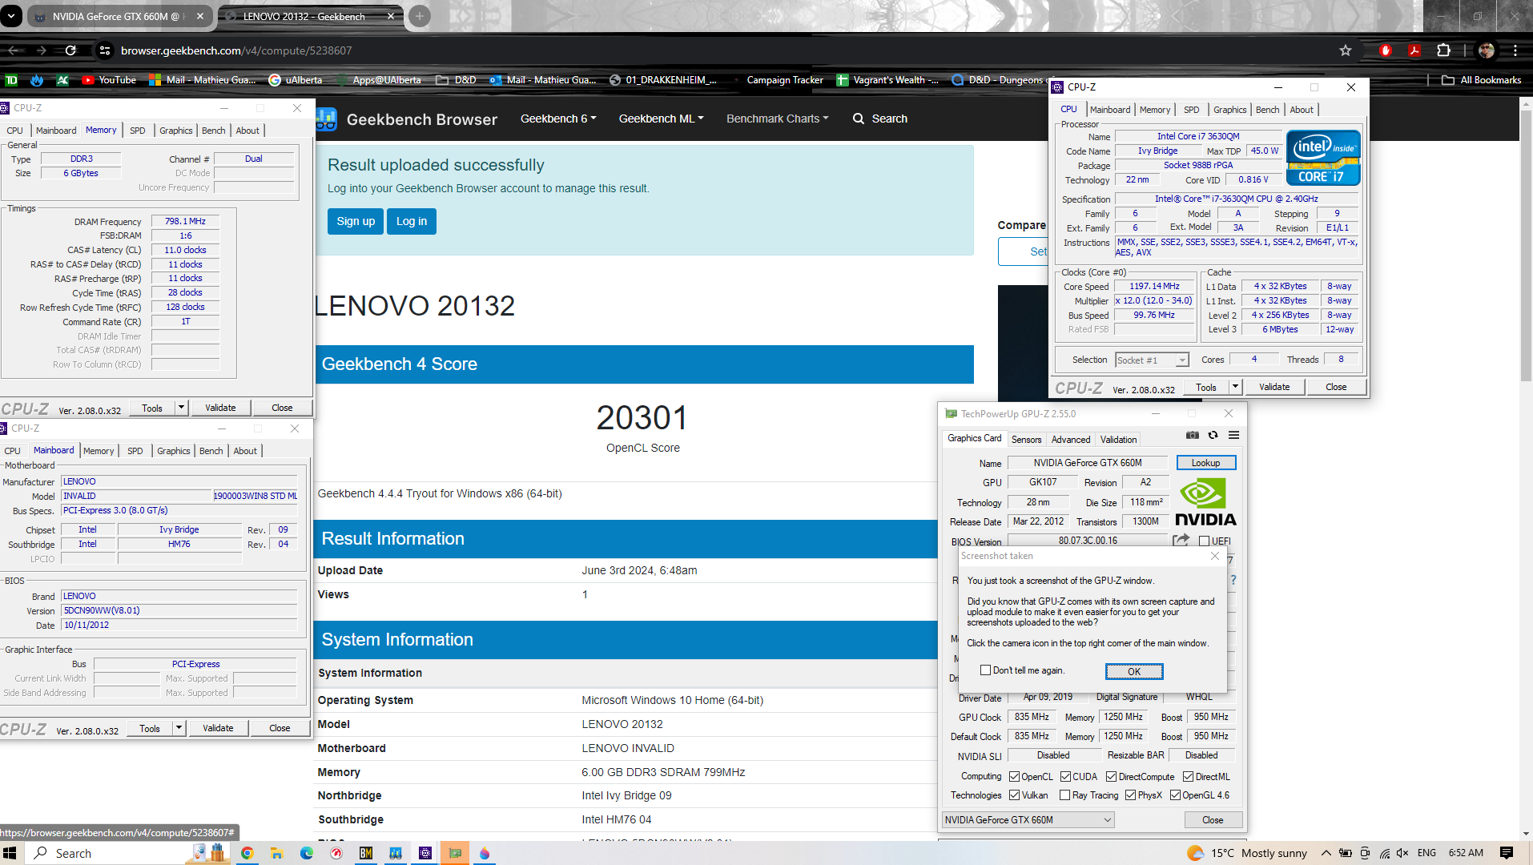Click the Log in button
The width and height of the screenshot is (1533, 865).
point(412,221)
